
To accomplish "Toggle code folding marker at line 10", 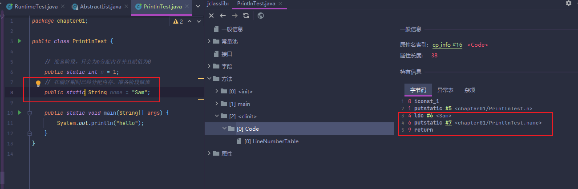I will pos(29,113).
